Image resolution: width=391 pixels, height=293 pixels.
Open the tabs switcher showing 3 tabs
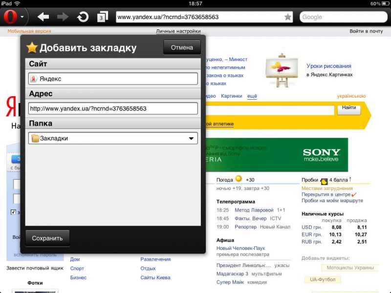102,17
